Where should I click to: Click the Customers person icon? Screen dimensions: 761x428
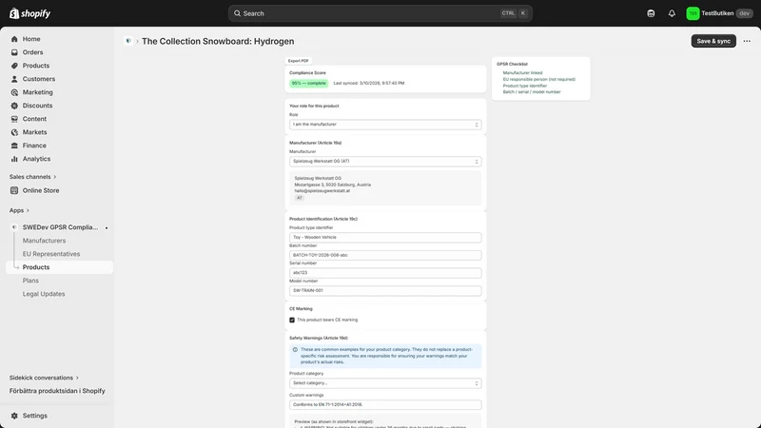click(14, 79)
